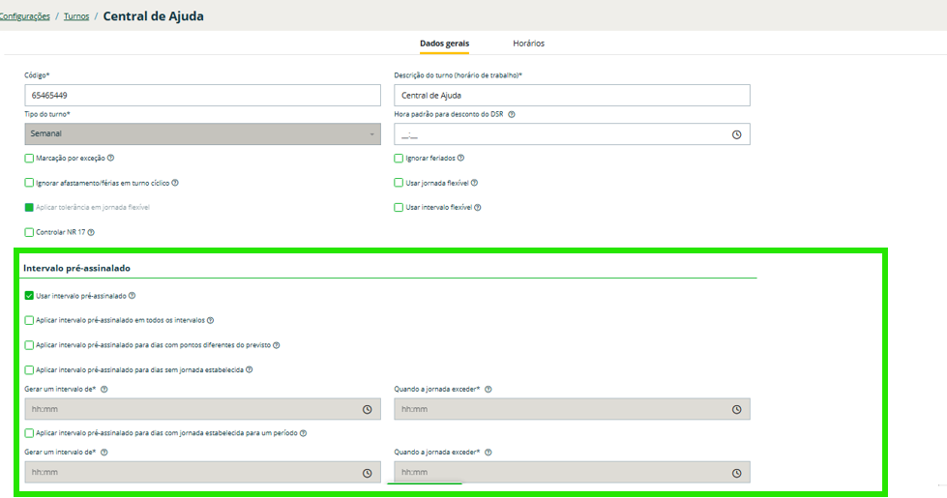Go to Configurações breadcrumb link

click(25, 16)
